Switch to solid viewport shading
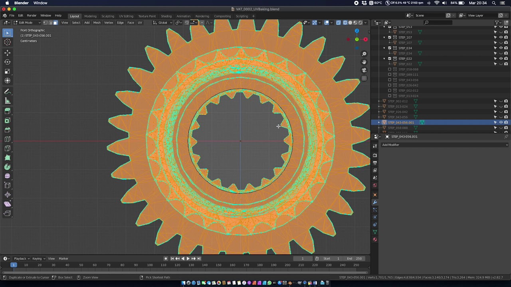 [350, 22]
